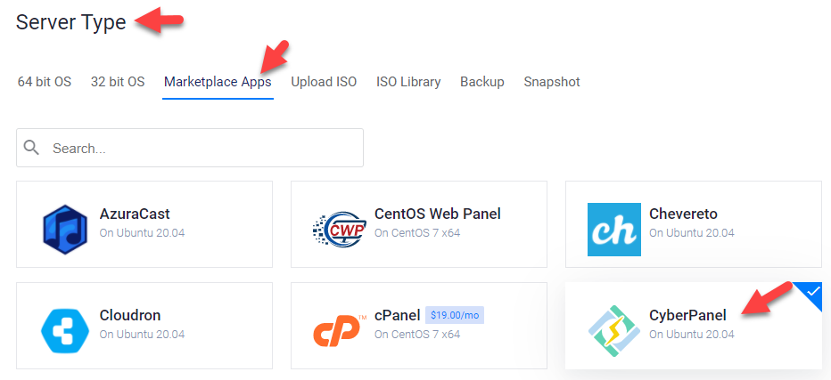Open the ISO Library tab
The width and height of the screenshot is (831, 380).
pyautogui.click(x=408, y=82)
